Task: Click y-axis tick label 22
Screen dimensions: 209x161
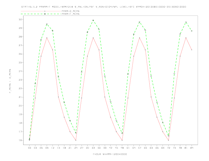Action: 20,88
